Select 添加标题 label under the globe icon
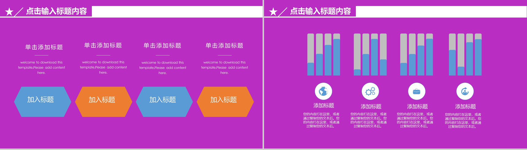 [x=324, y=106]
